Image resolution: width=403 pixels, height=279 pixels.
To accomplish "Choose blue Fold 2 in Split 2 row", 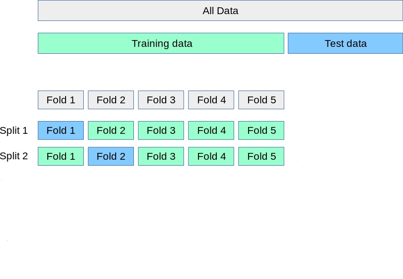I will tap(111, 157).
